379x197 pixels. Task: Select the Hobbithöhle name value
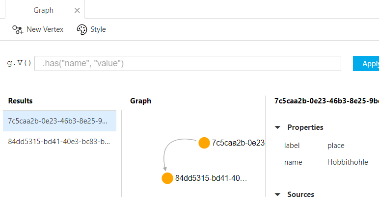pyautogui.click(x=347, y=162)
